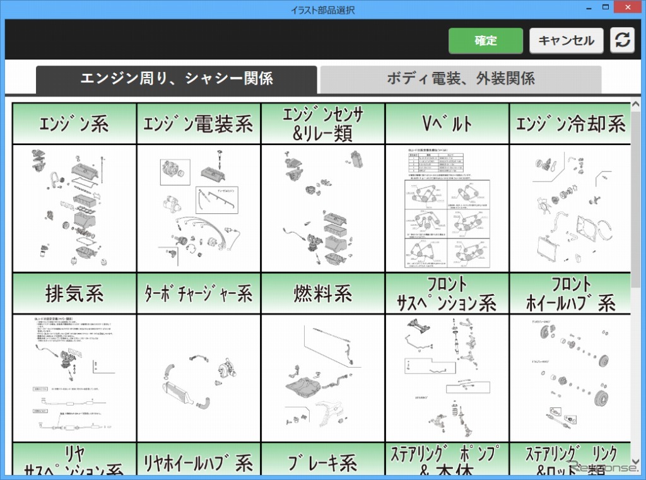Select エンジンセンサ&リレー類 diagram thumbnail
The width and height of the screenshot is (646, 480).
pyautogui.click(x=323, y=208)
